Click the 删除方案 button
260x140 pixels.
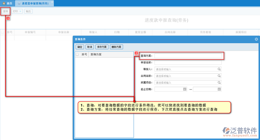pyautogui.click(x=116, y=47)
